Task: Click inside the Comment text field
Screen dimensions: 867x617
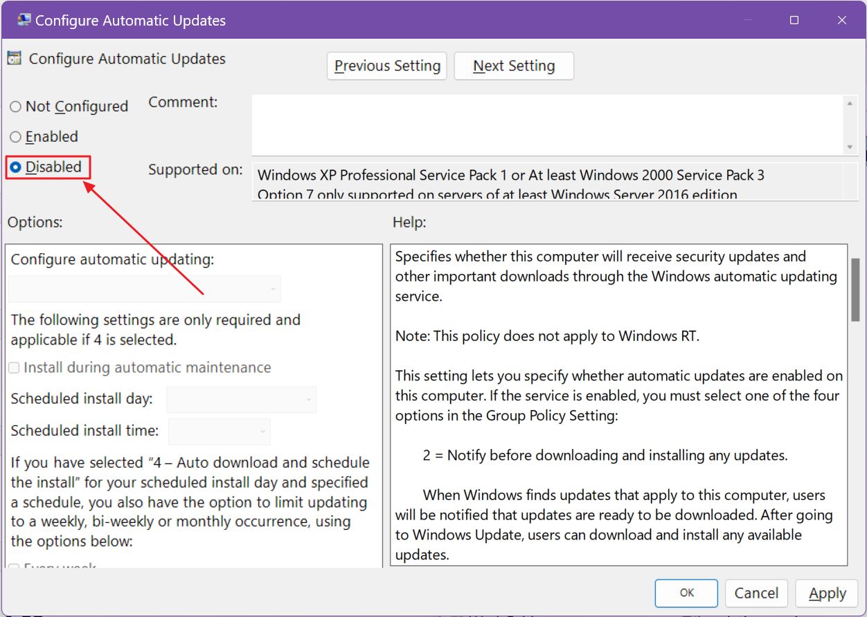Action: [x=547, y=125]
